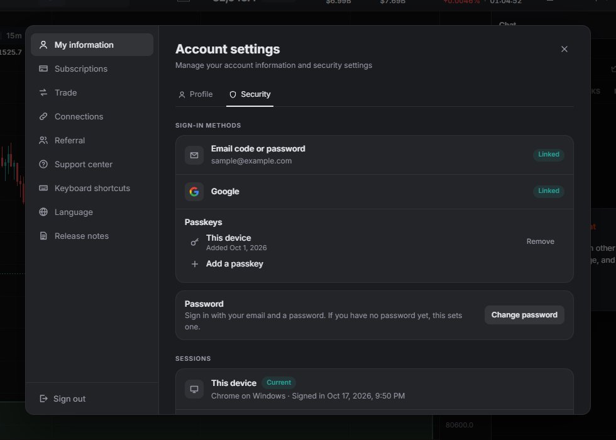Click the plus icon for adding passkey
Image resolution: width=616 pixels, height=440 pixels.
[x=194, y=264]
